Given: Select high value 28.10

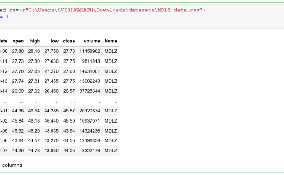Looking at the screenshot, I should 34,51.
